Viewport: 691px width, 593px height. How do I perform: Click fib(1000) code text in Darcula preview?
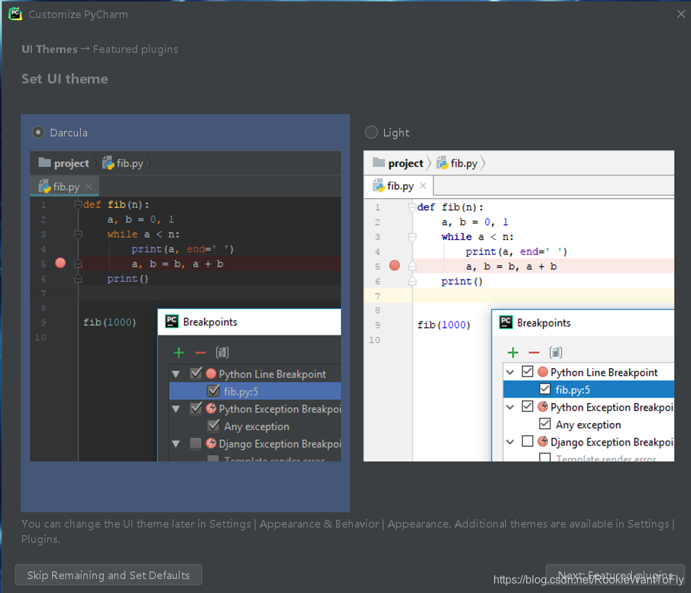(110, 322)
